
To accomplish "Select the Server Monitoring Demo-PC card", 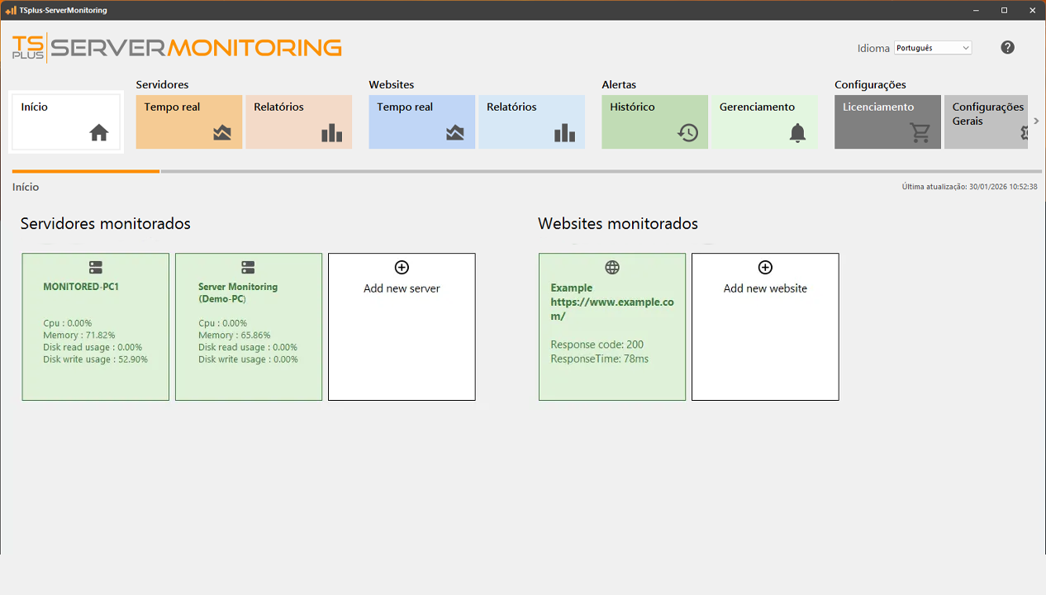I will (x=248, y=326).
